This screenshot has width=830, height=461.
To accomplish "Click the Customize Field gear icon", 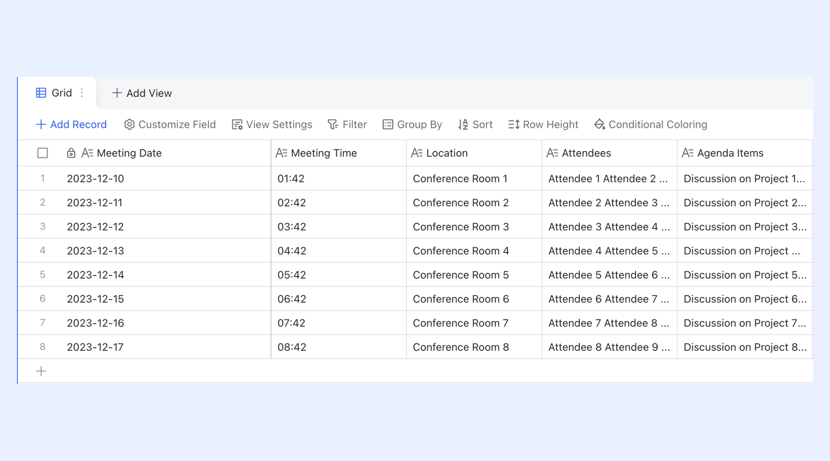I will pyautogui.click(x=129, y=124).
